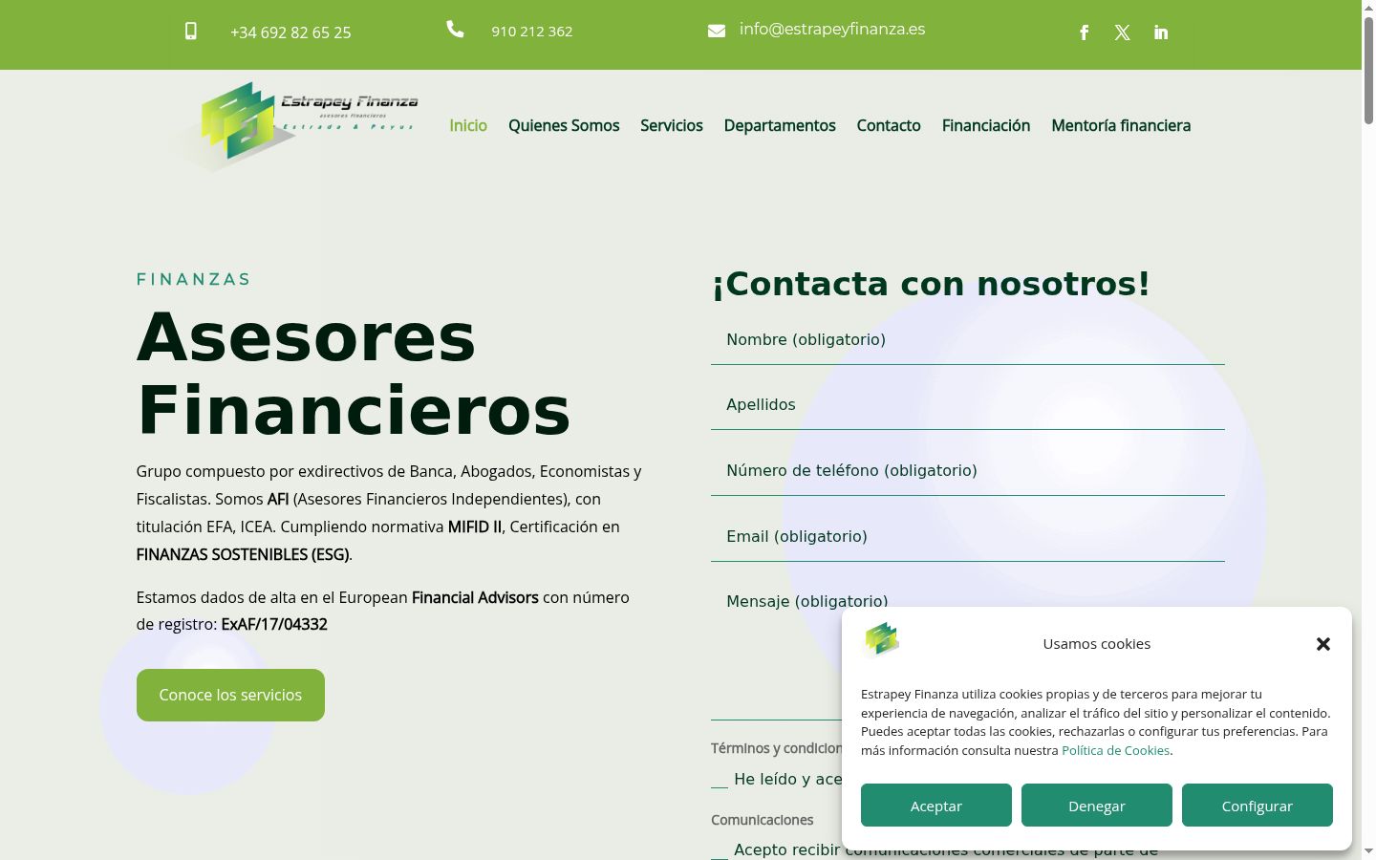Click Conoce los servicios button
This screenshot has height=860, width=1376.
[230, 695]
